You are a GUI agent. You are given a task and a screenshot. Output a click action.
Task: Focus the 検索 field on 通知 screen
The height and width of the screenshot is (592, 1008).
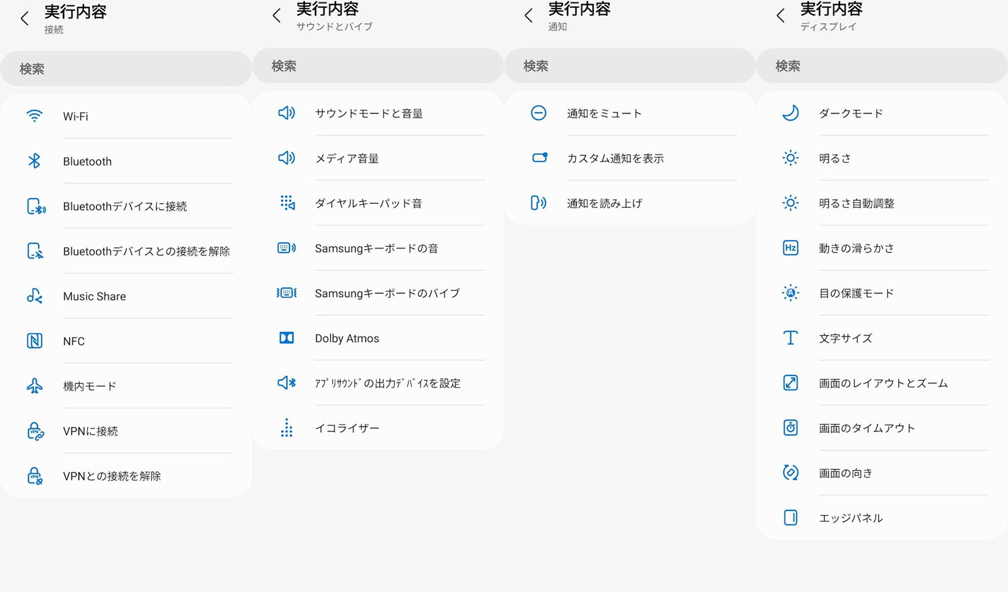click(630, 66)
